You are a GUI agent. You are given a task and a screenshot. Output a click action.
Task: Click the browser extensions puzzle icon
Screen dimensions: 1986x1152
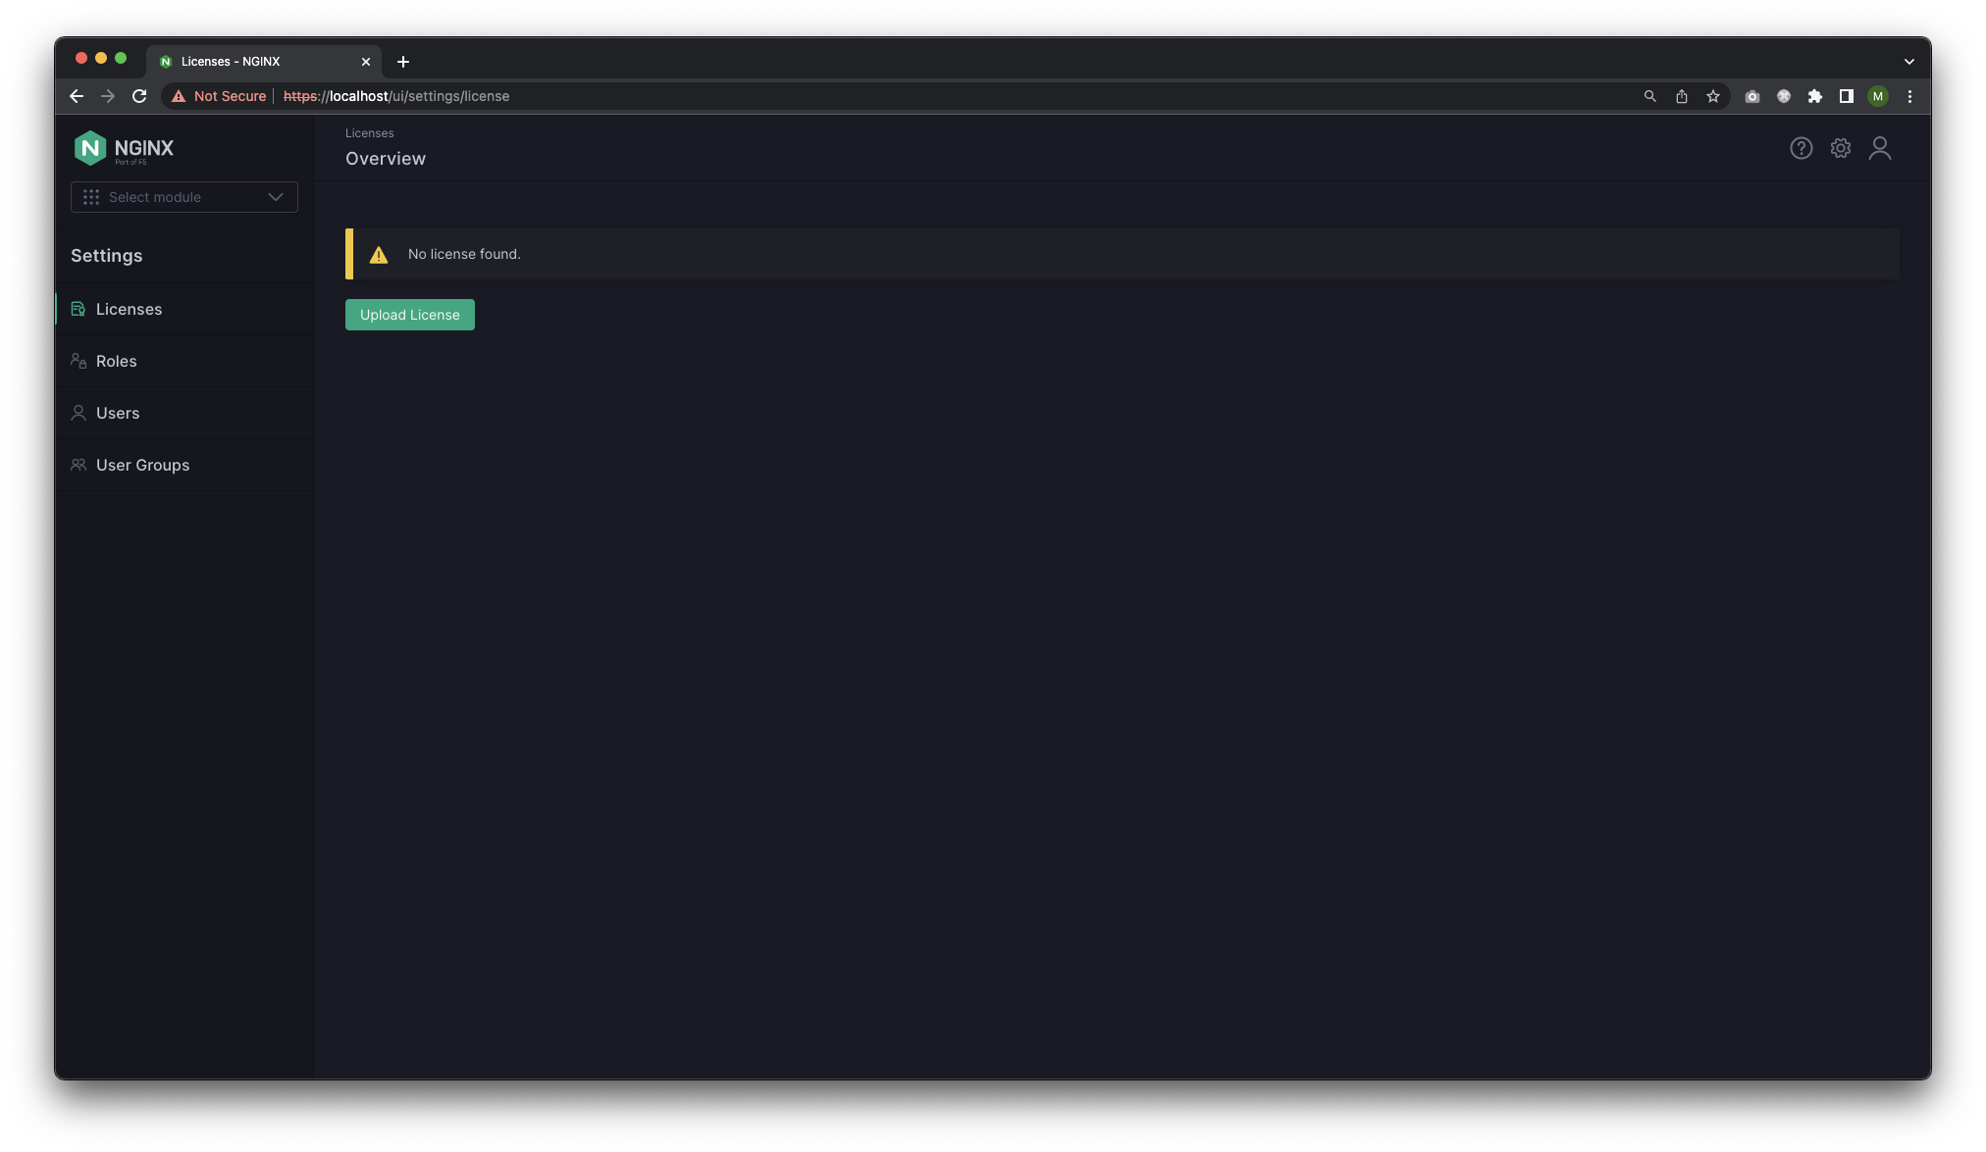pos(1814,96)
